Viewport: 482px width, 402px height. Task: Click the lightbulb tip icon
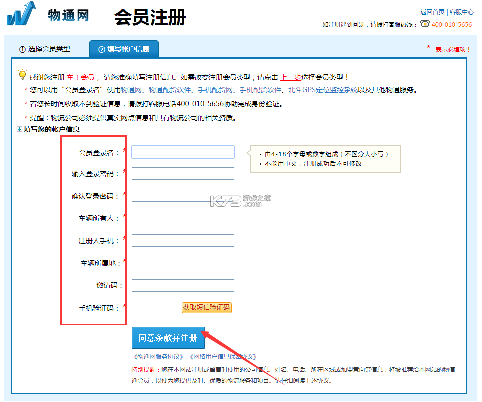[22, 75]
